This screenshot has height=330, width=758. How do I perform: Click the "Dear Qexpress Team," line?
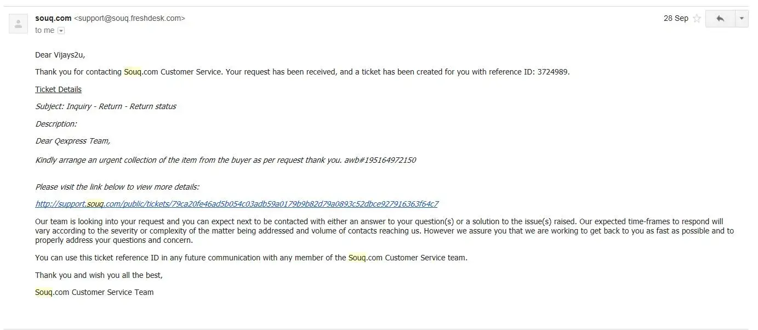(72, 141)
